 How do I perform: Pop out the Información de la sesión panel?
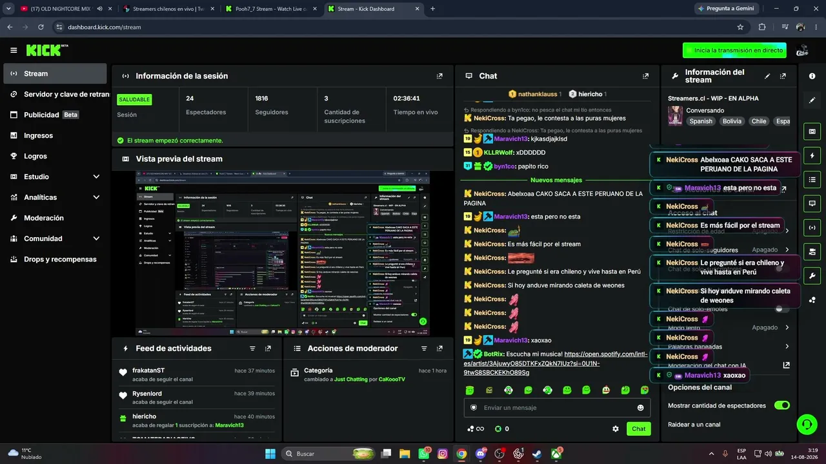tap(439, 76)
